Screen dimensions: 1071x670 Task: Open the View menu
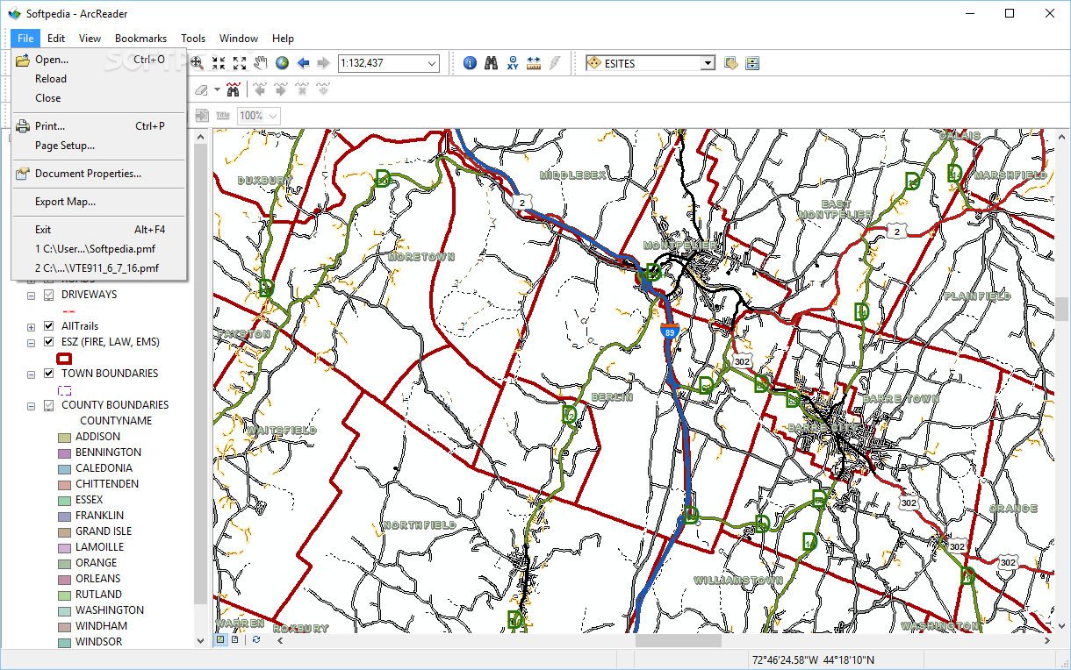(90, 39)
